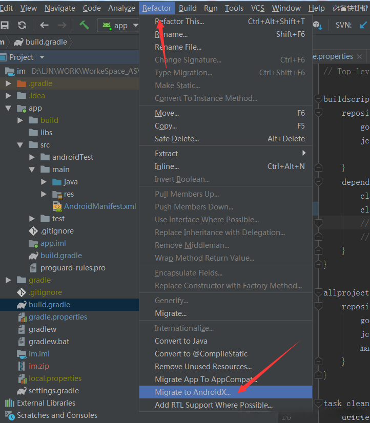The width and height of the screenshot is (370, 423).
Task: Close the properties editor tab
Action: coord(359,56)
